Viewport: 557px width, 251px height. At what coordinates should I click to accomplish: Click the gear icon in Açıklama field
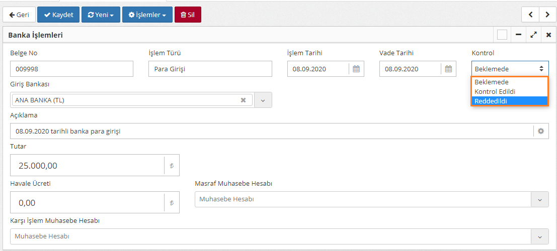541,131
